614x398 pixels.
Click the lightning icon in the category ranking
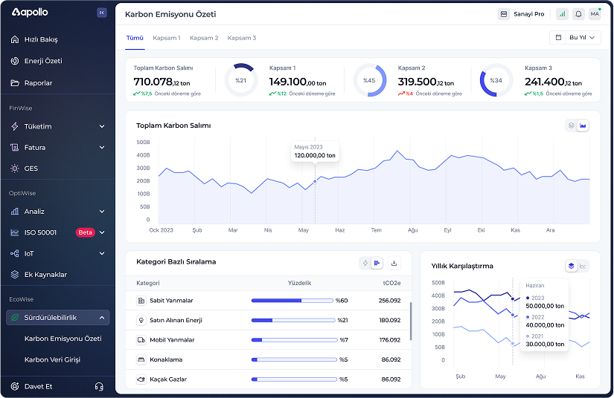pos(365,264)
